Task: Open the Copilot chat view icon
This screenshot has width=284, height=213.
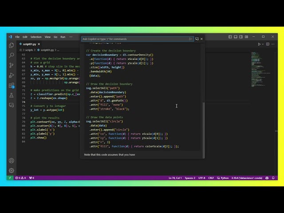Action: 197,39
